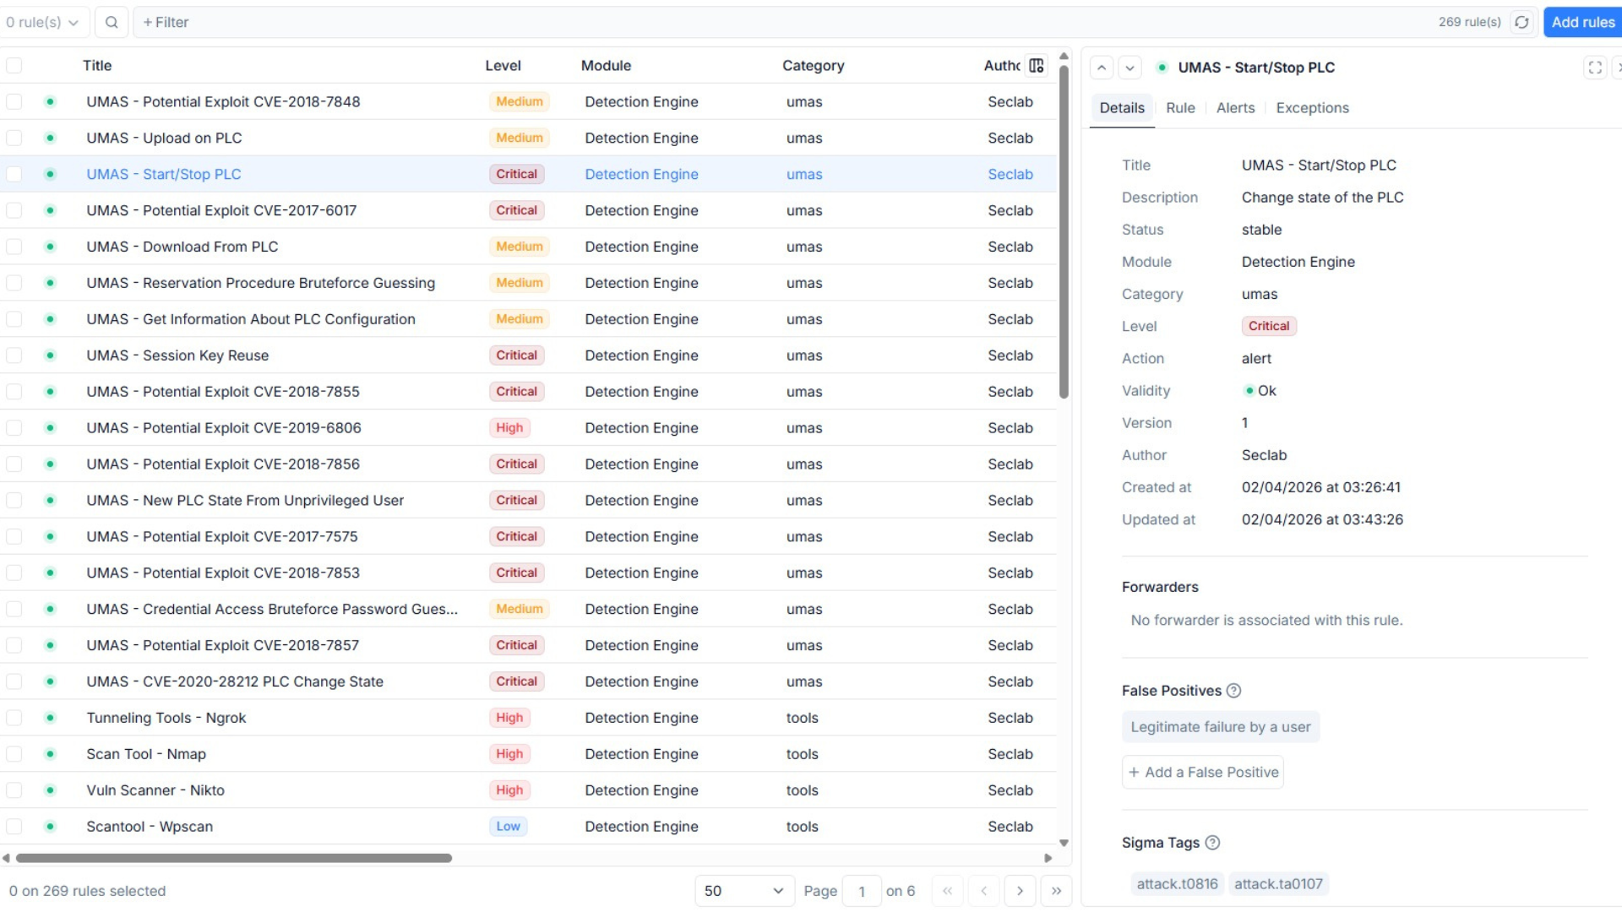1622x912 pixels.
Task: Click the refresh rules icon
Action: (x=1521, y=23)
